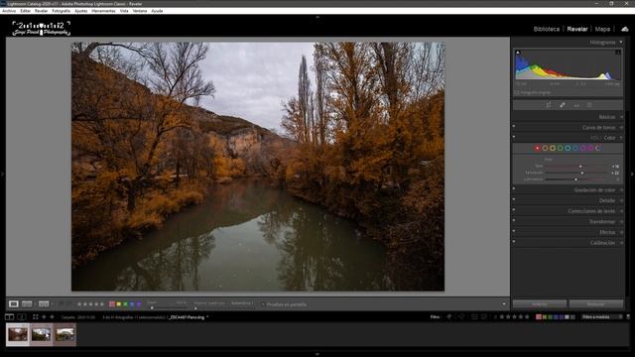Toggle Gradación de color panel switch
Viewport: 635px width, 357px height.
[x=514, y=188]
